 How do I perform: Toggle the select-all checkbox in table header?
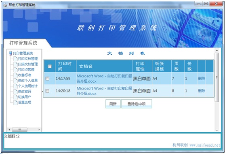coord(50,66)
